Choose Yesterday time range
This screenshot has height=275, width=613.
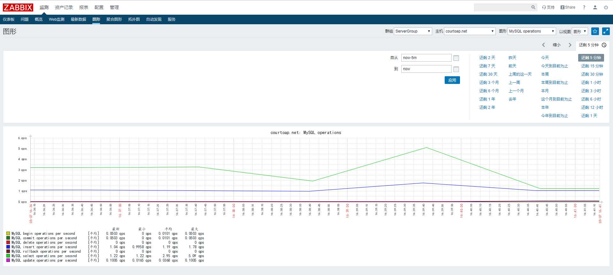click(512, 58)
